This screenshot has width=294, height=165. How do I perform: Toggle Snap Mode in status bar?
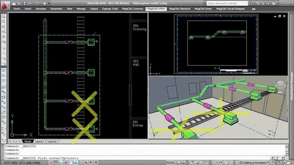pos(51,163)
